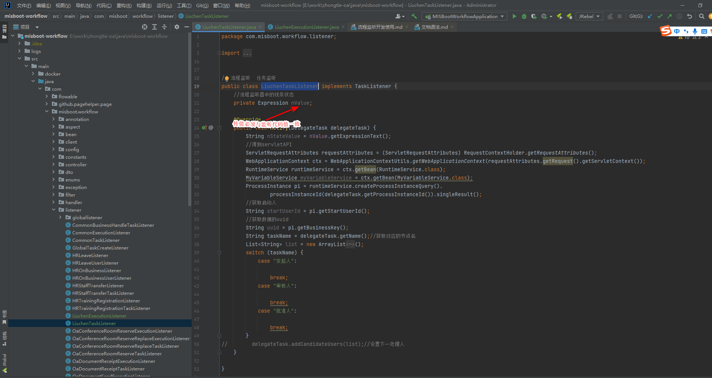The width and height of the screenshot is (712, 378).
Task: Collapse the listener package
Action: 53,210
